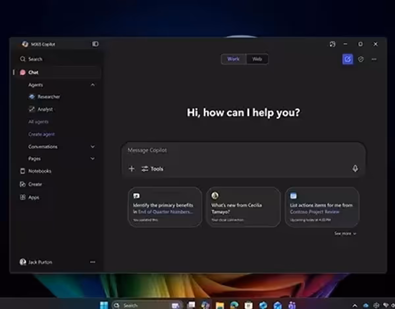Viewport: 395px width, 309px height.
Task: Click the Pages section label
Action: coord(35,159)
